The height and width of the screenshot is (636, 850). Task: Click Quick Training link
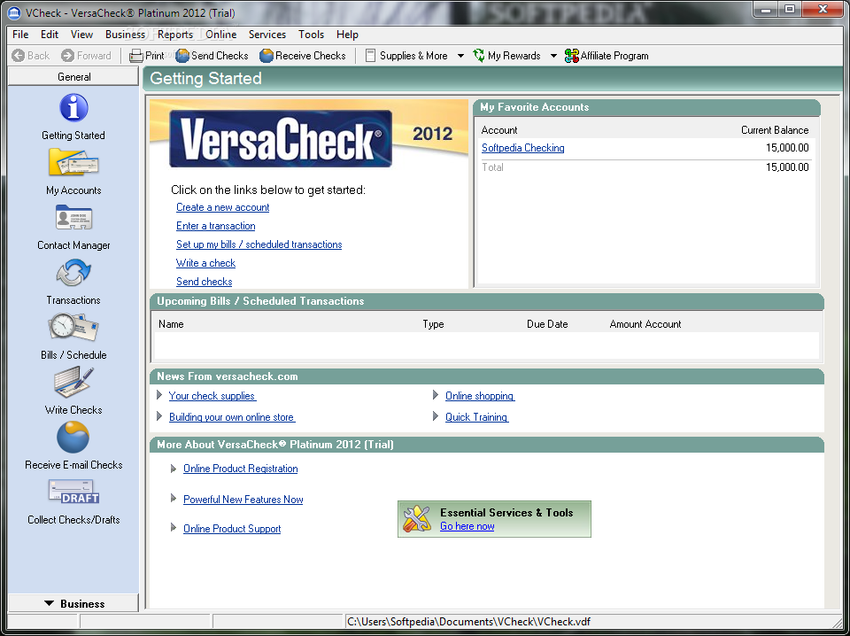(476, 417)
